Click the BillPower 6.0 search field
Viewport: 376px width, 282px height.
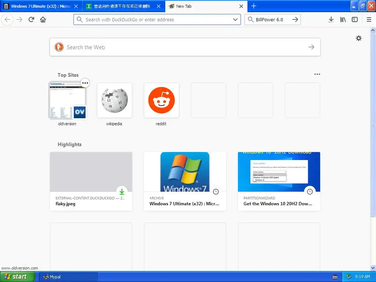pyautogui.click(x=272, y=19)
